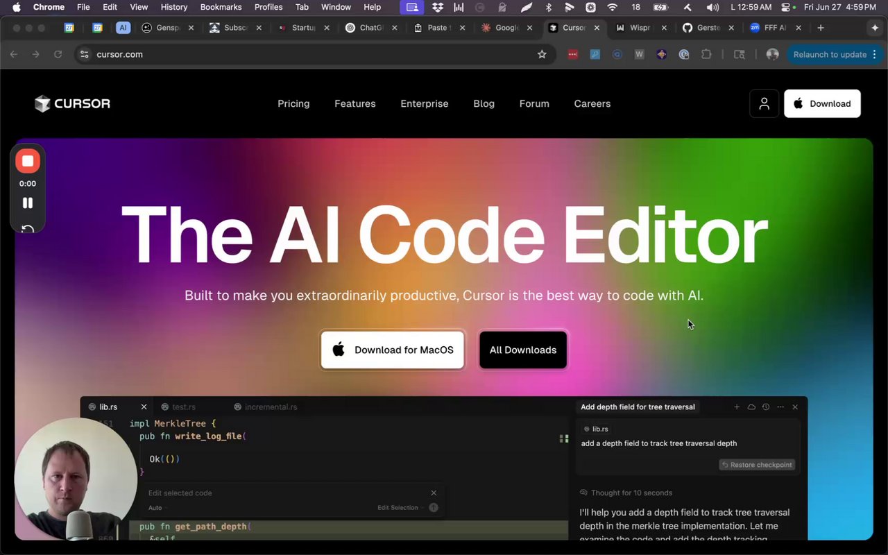
Task: Click the webcam video bubble
Action: [76, 478]
